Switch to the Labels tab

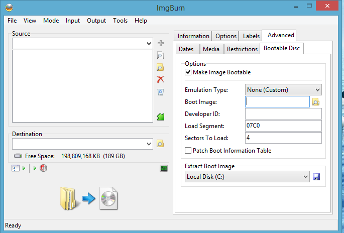point(251,36)
